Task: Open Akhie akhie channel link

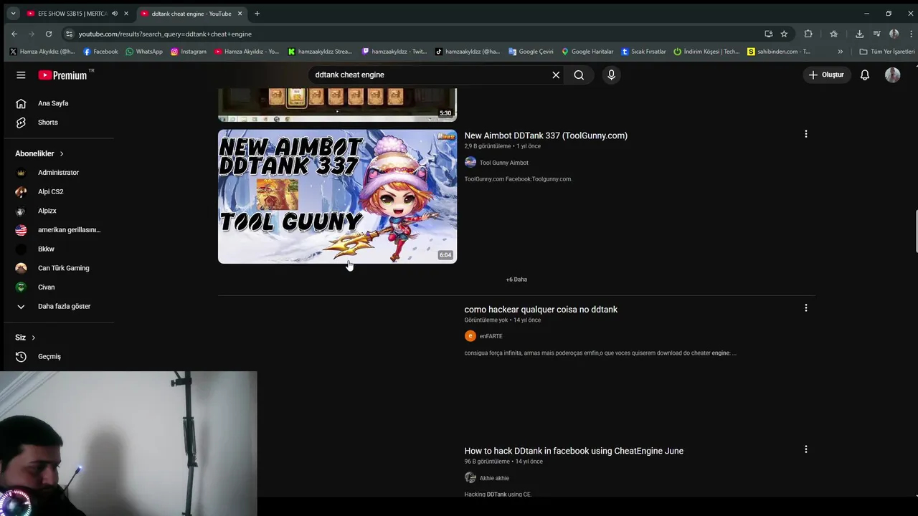Action: coord(494,478)
